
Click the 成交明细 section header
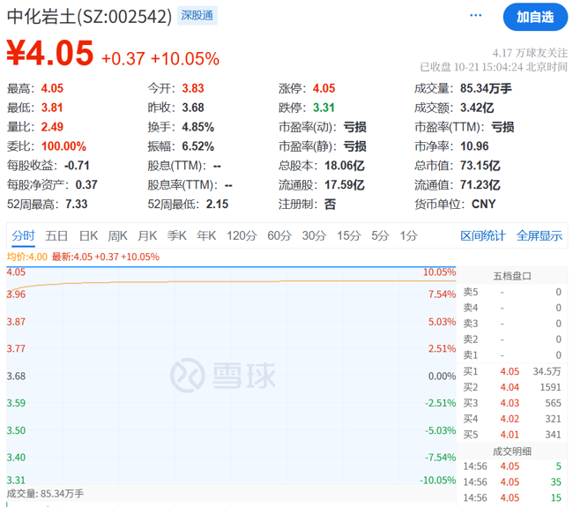[512, 451]
